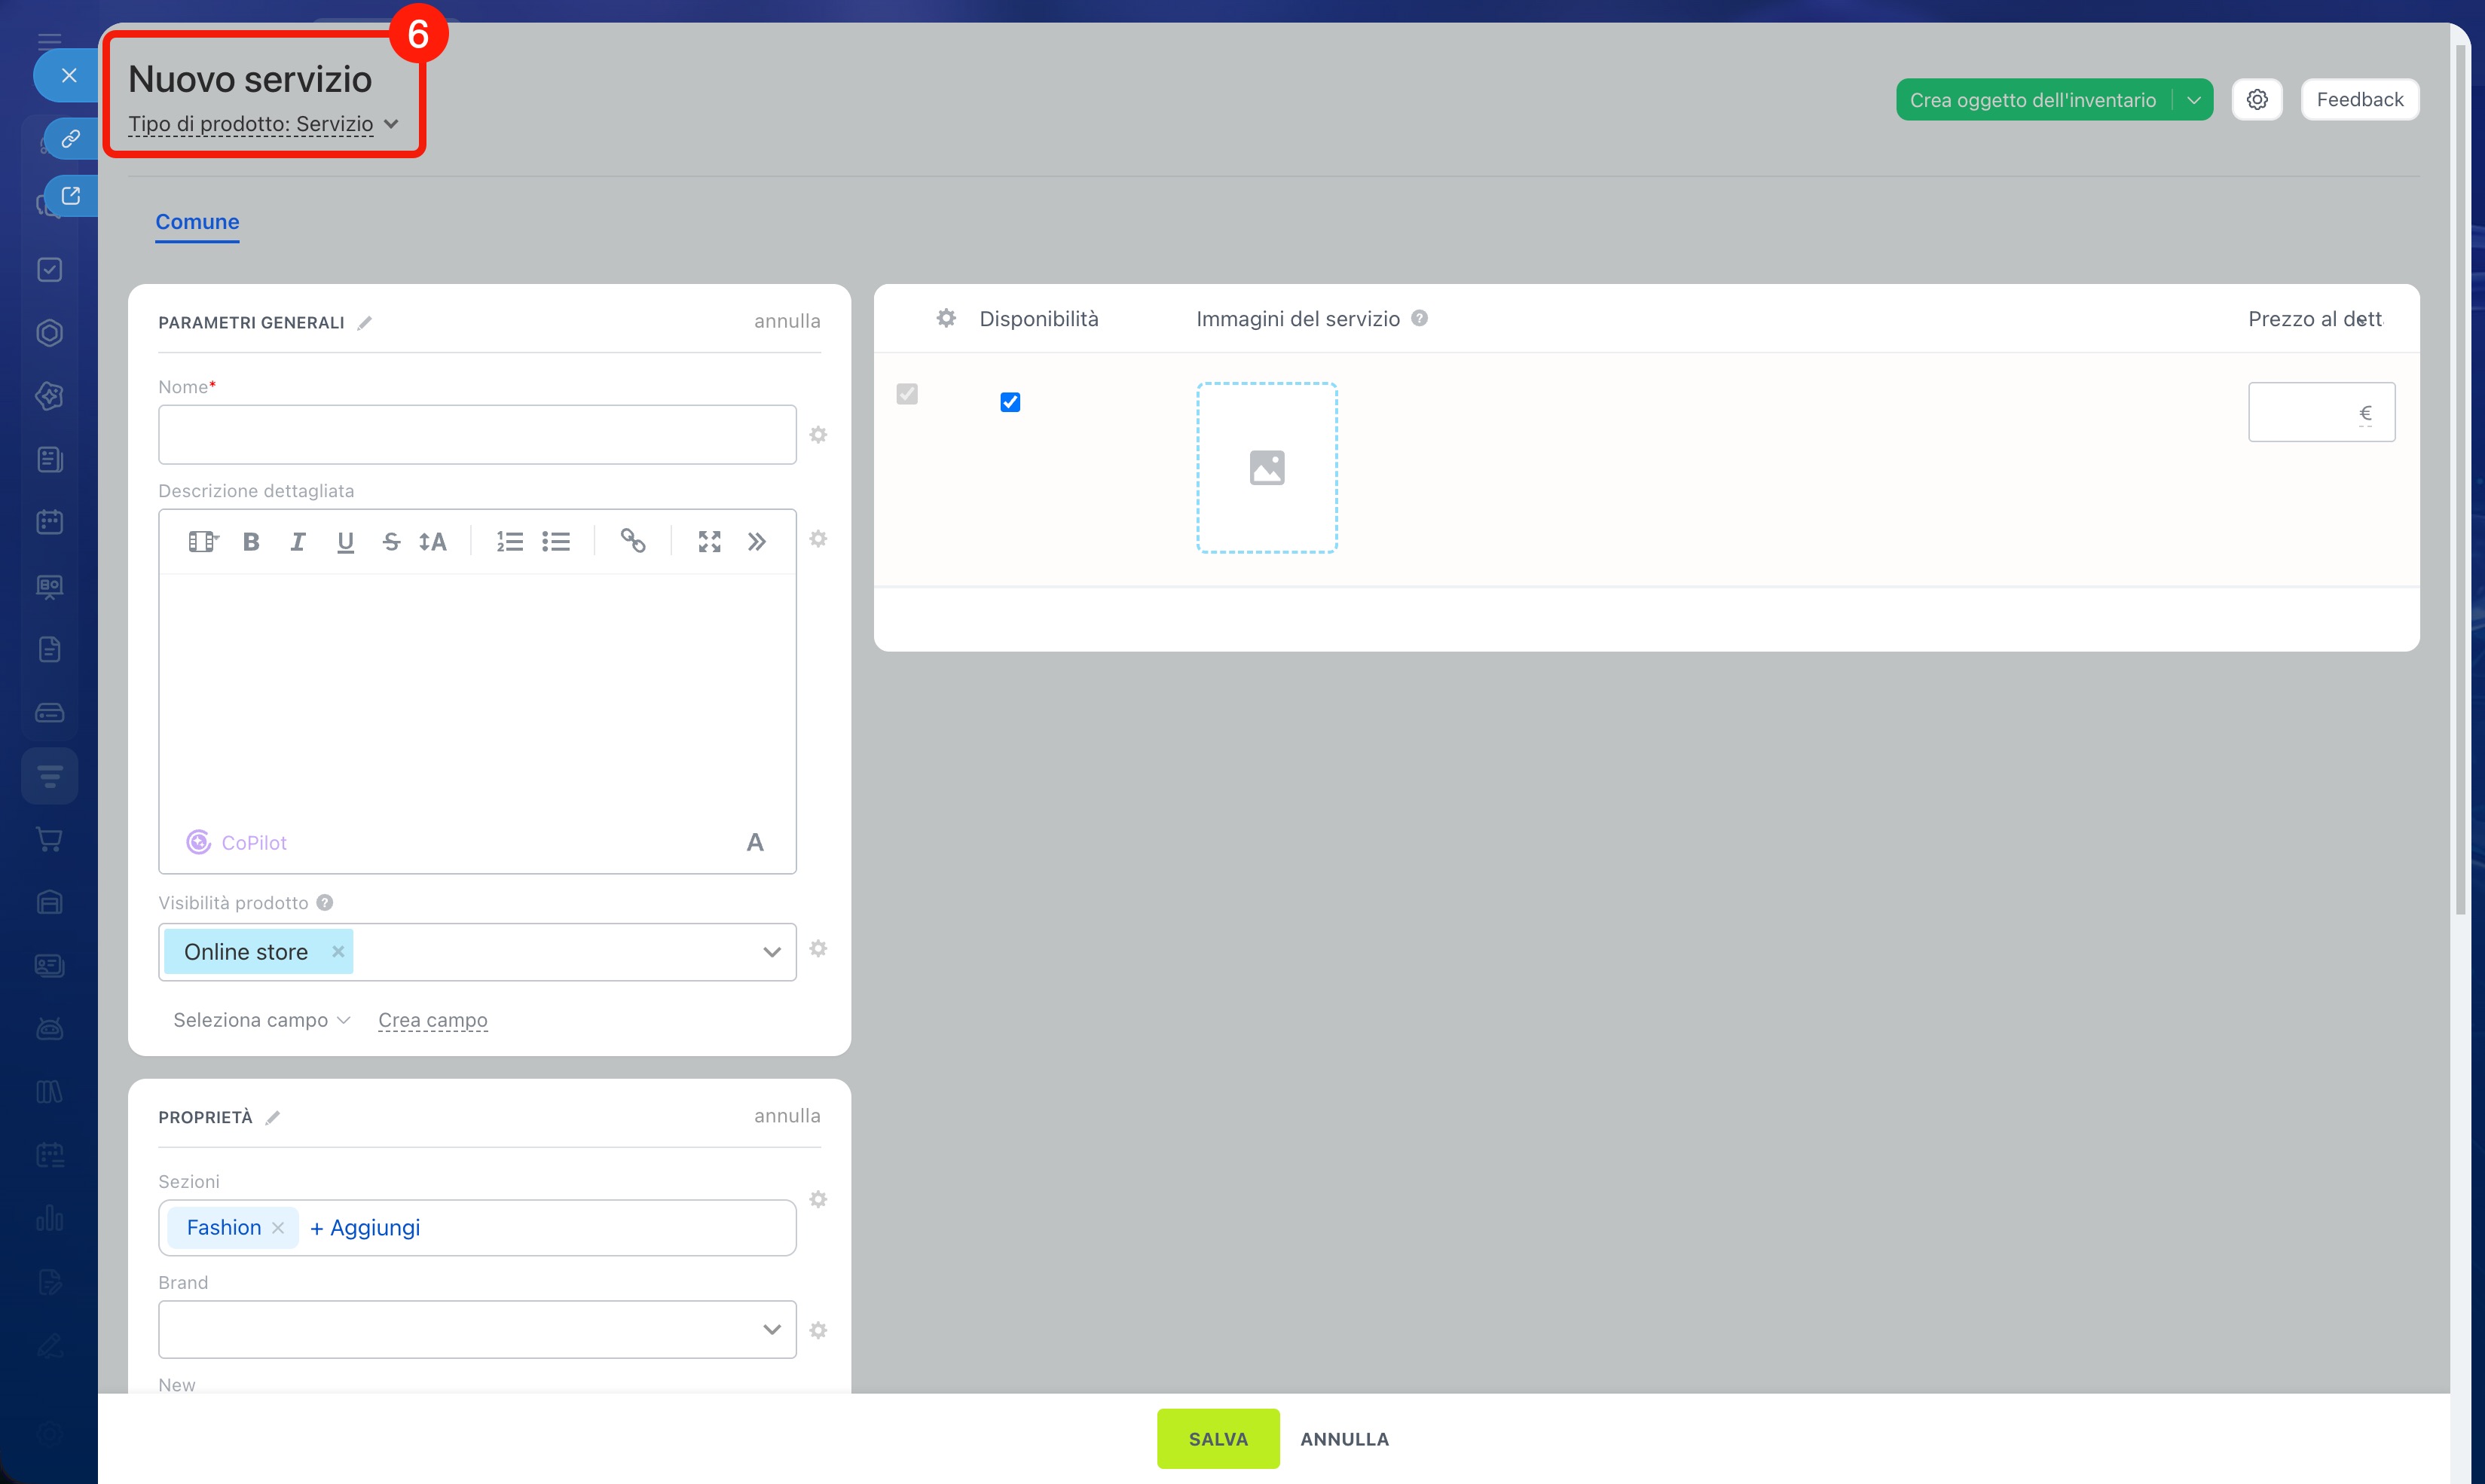
Task: Open the bar chart analytics sidebar icon
Action: 49,1218
